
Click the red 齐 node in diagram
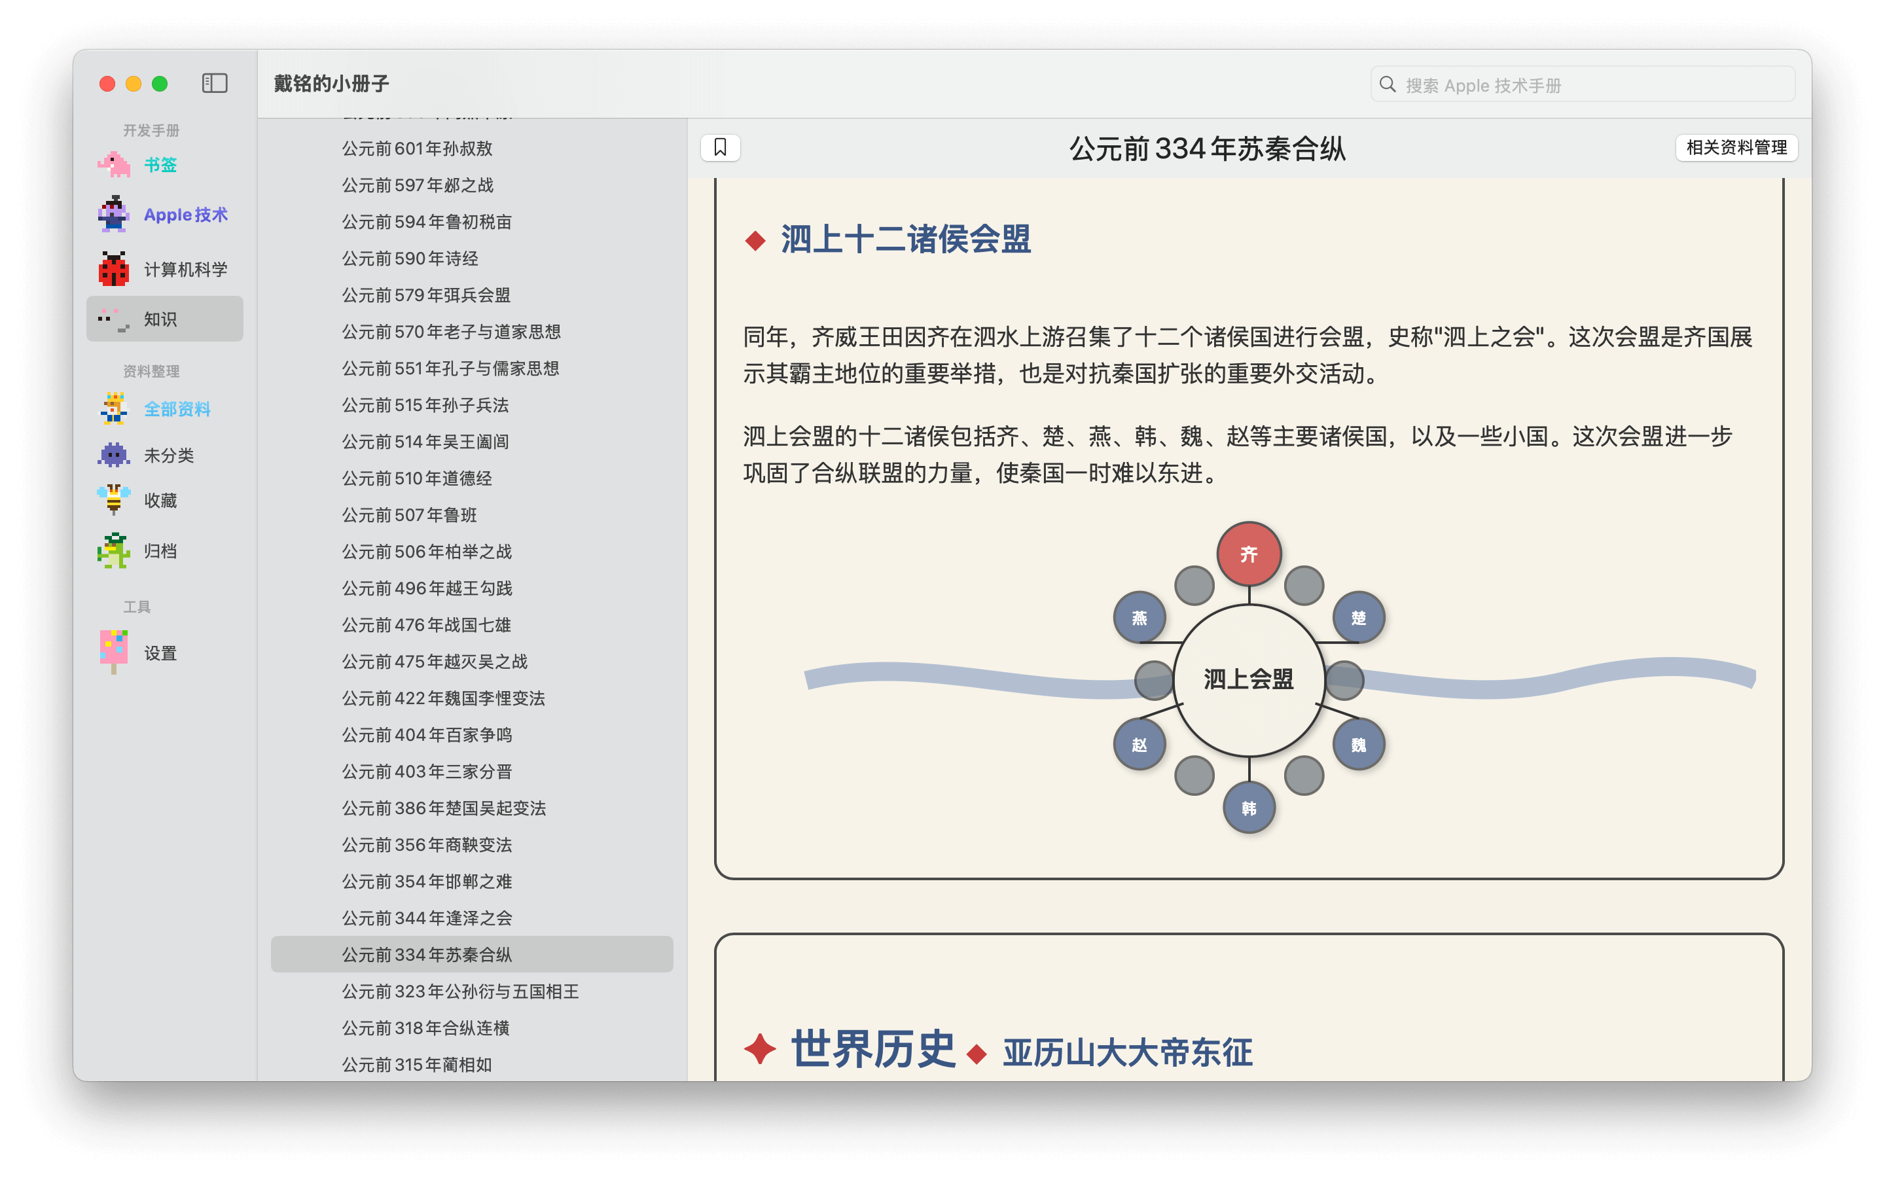coord(1249,554)
